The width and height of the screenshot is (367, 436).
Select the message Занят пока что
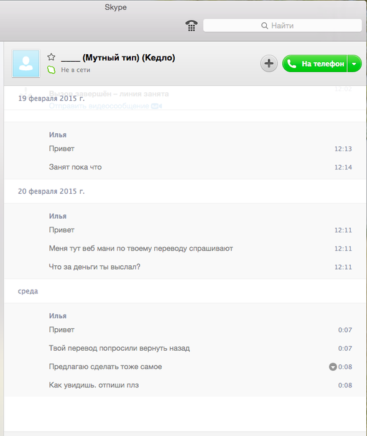point(75,167)
